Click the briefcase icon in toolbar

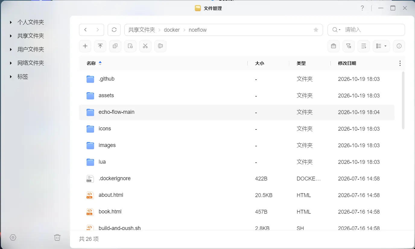(x=334, y=46)
